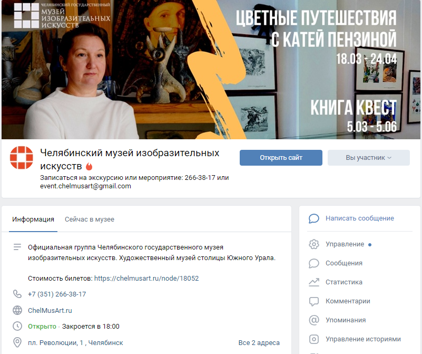Click the museum's red square avatar logo
422x354 pixels.
click(x=22, y=158)
